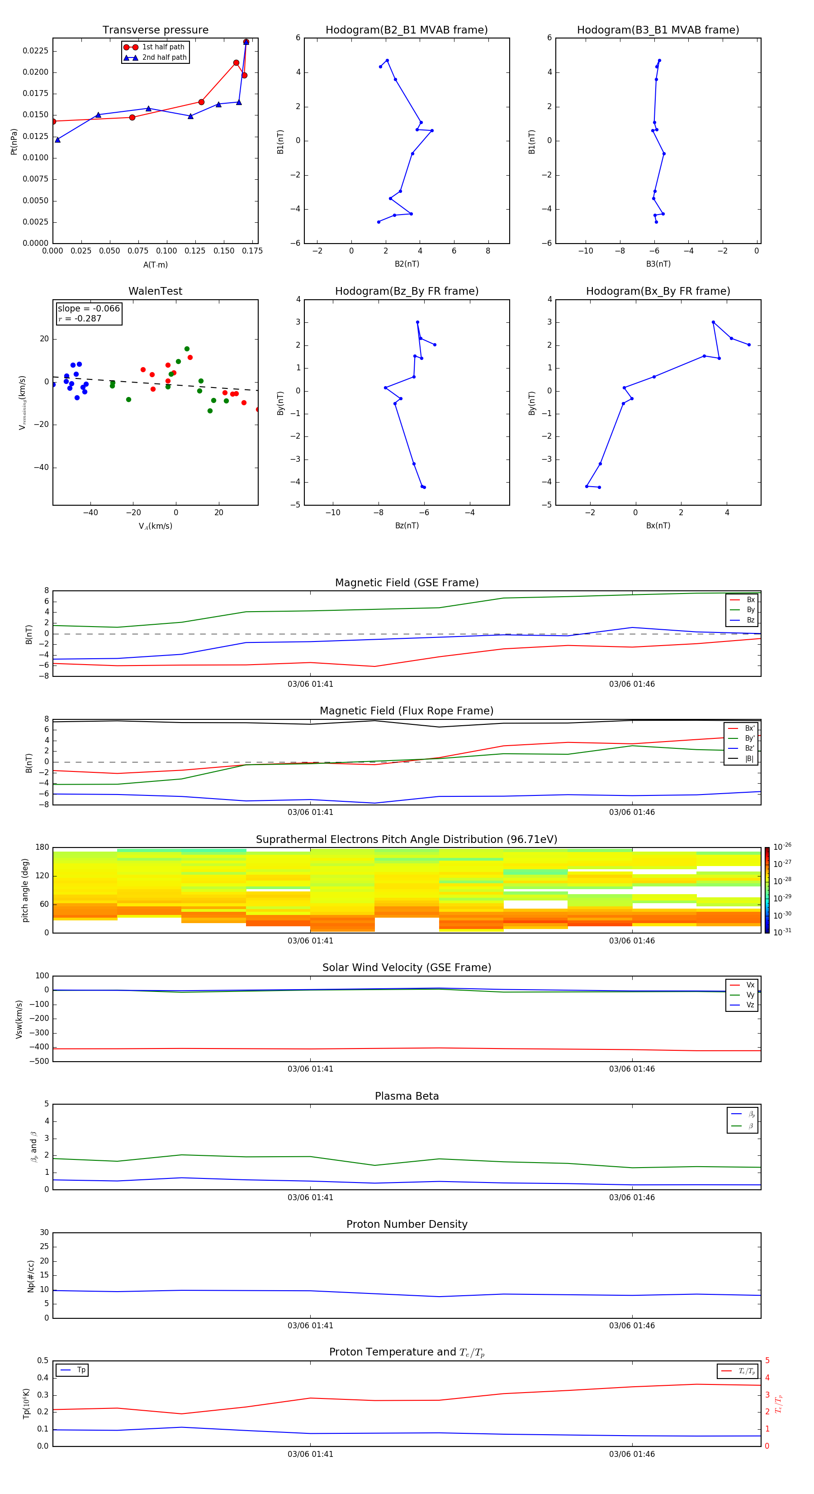The image size is (814, 1494).
Task: Click the pitch angle colorbar
Action: [x=767, y=890]
